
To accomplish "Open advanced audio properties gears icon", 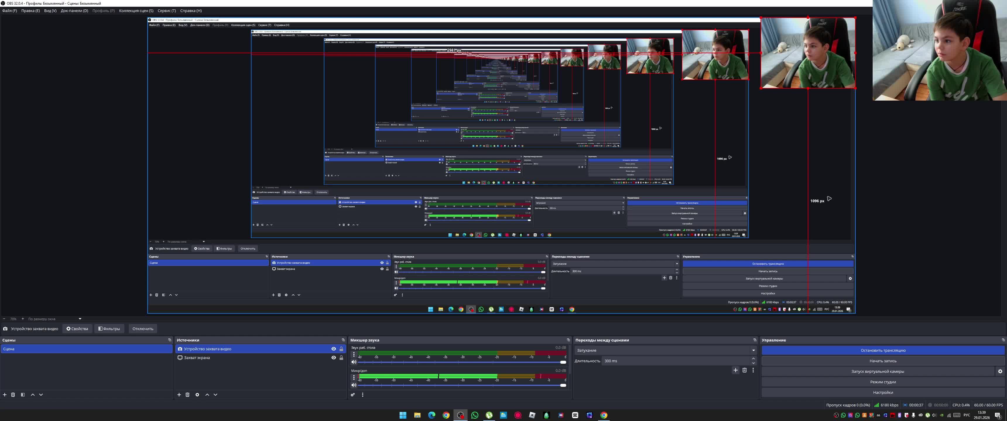I will coord(353,395).
